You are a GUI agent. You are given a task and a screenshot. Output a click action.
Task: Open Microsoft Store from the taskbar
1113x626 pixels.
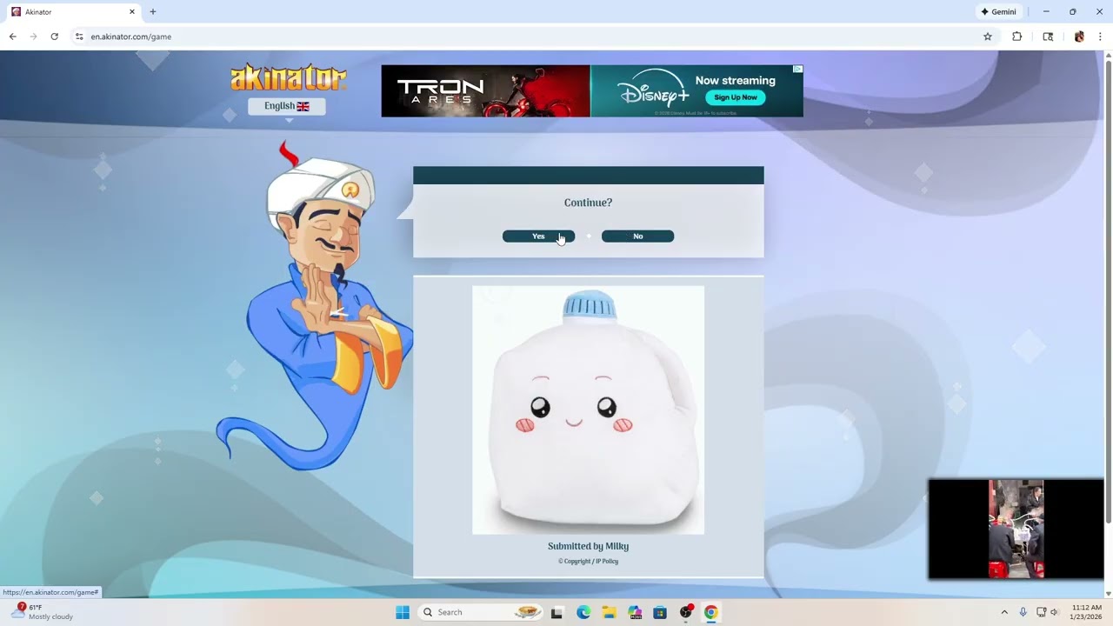[x=660, y=612]
